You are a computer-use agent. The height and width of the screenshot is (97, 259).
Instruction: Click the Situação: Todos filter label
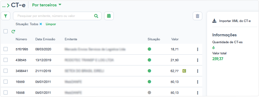[27, 24]
